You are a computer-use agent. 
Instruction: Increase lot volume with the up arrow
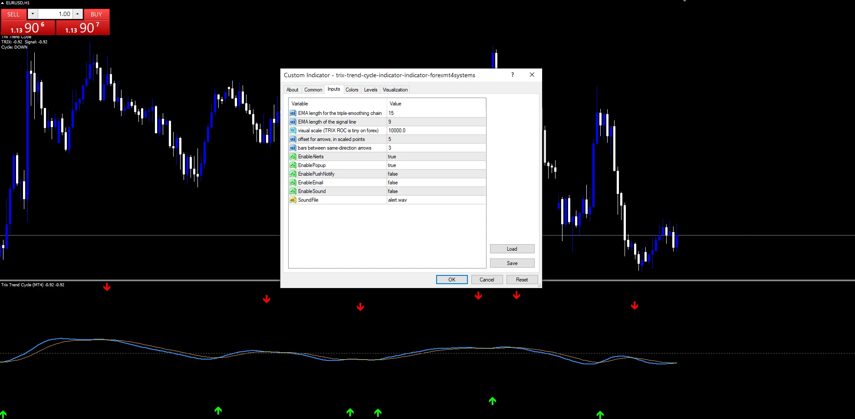coord(78,14)
